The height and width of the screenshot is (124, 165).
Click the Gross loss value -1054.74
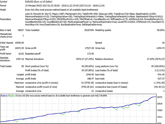pyautogui.click(x=160, y=48)
